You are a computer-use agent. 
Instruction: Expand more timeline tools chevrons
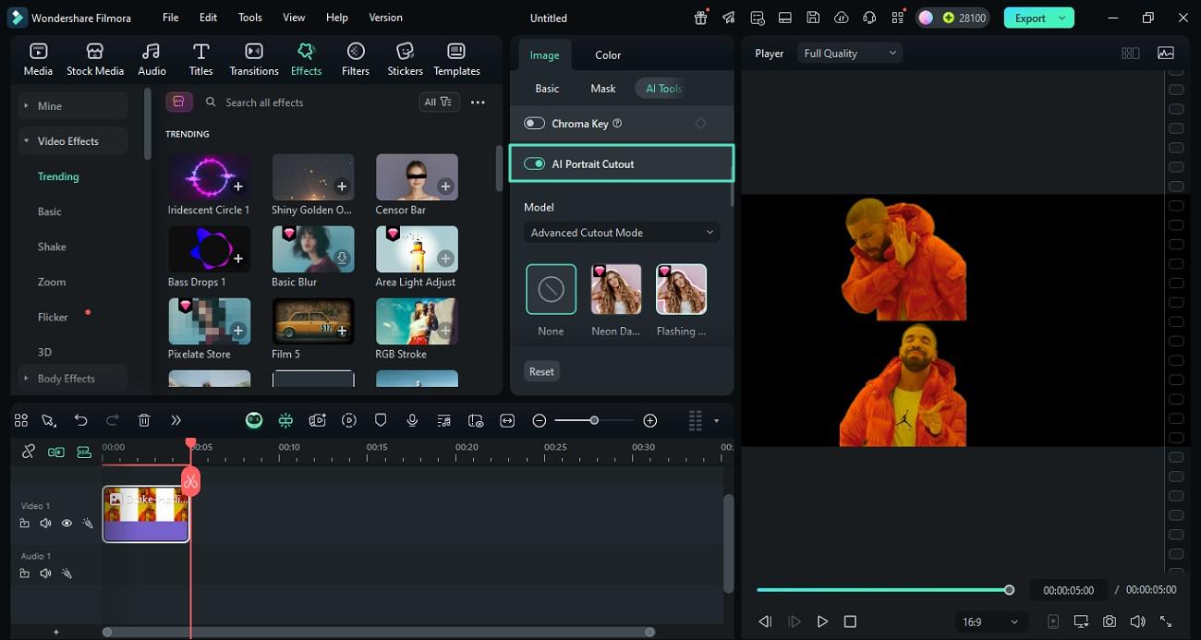point(176,420)
